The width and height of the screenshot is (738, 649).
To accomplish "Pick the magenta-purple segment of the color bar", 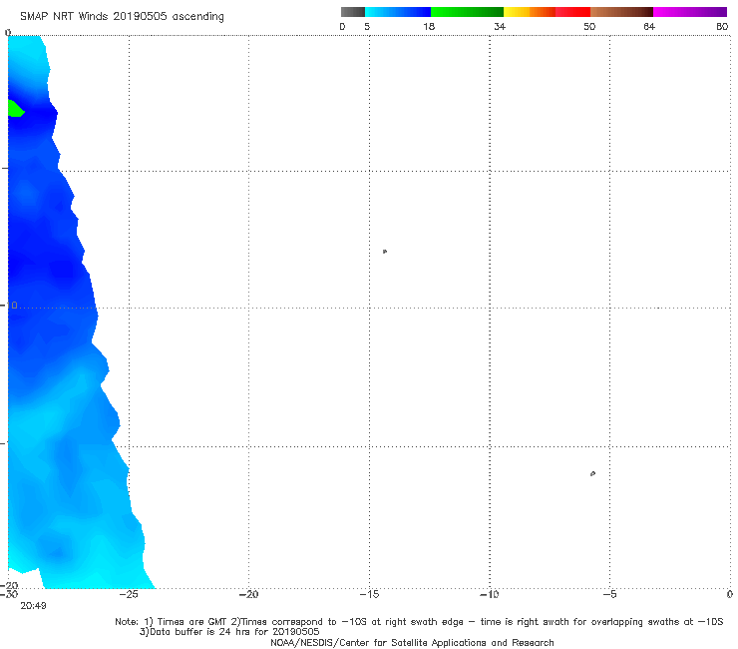I will click(x=690, y=12).
